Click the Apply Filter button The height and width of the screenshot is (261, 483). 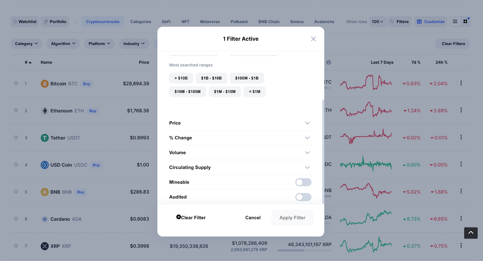[292, 218]
